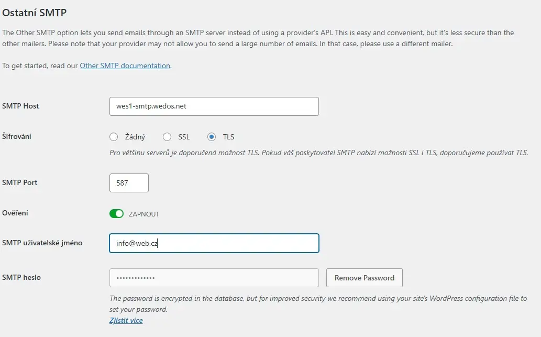Image resolution: width=541 pixels, height=337 pixels.
Task: Click into the SMTP Host field
Action: pos(214,106)
